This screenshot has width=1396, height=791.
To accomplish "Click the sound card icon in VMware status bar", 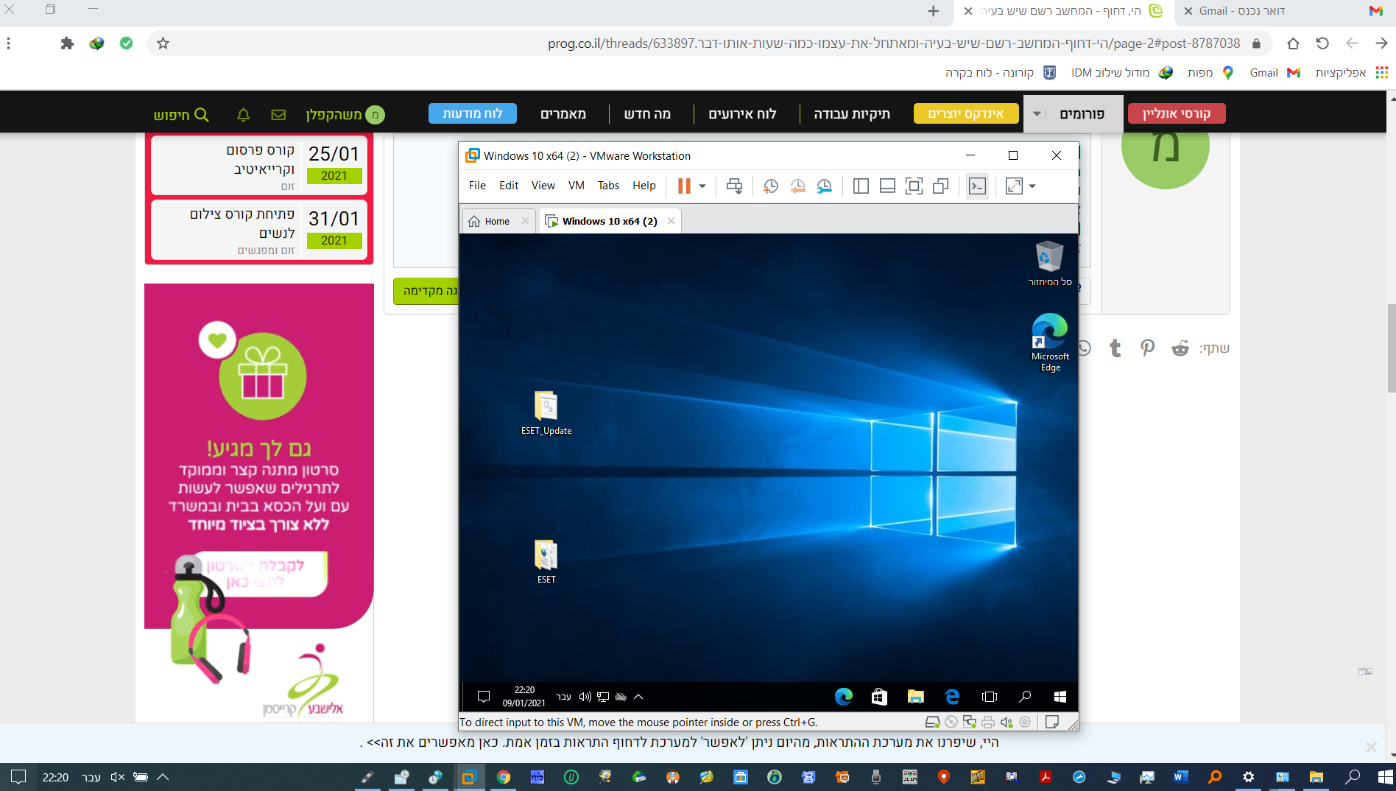I will (1007, 722).
